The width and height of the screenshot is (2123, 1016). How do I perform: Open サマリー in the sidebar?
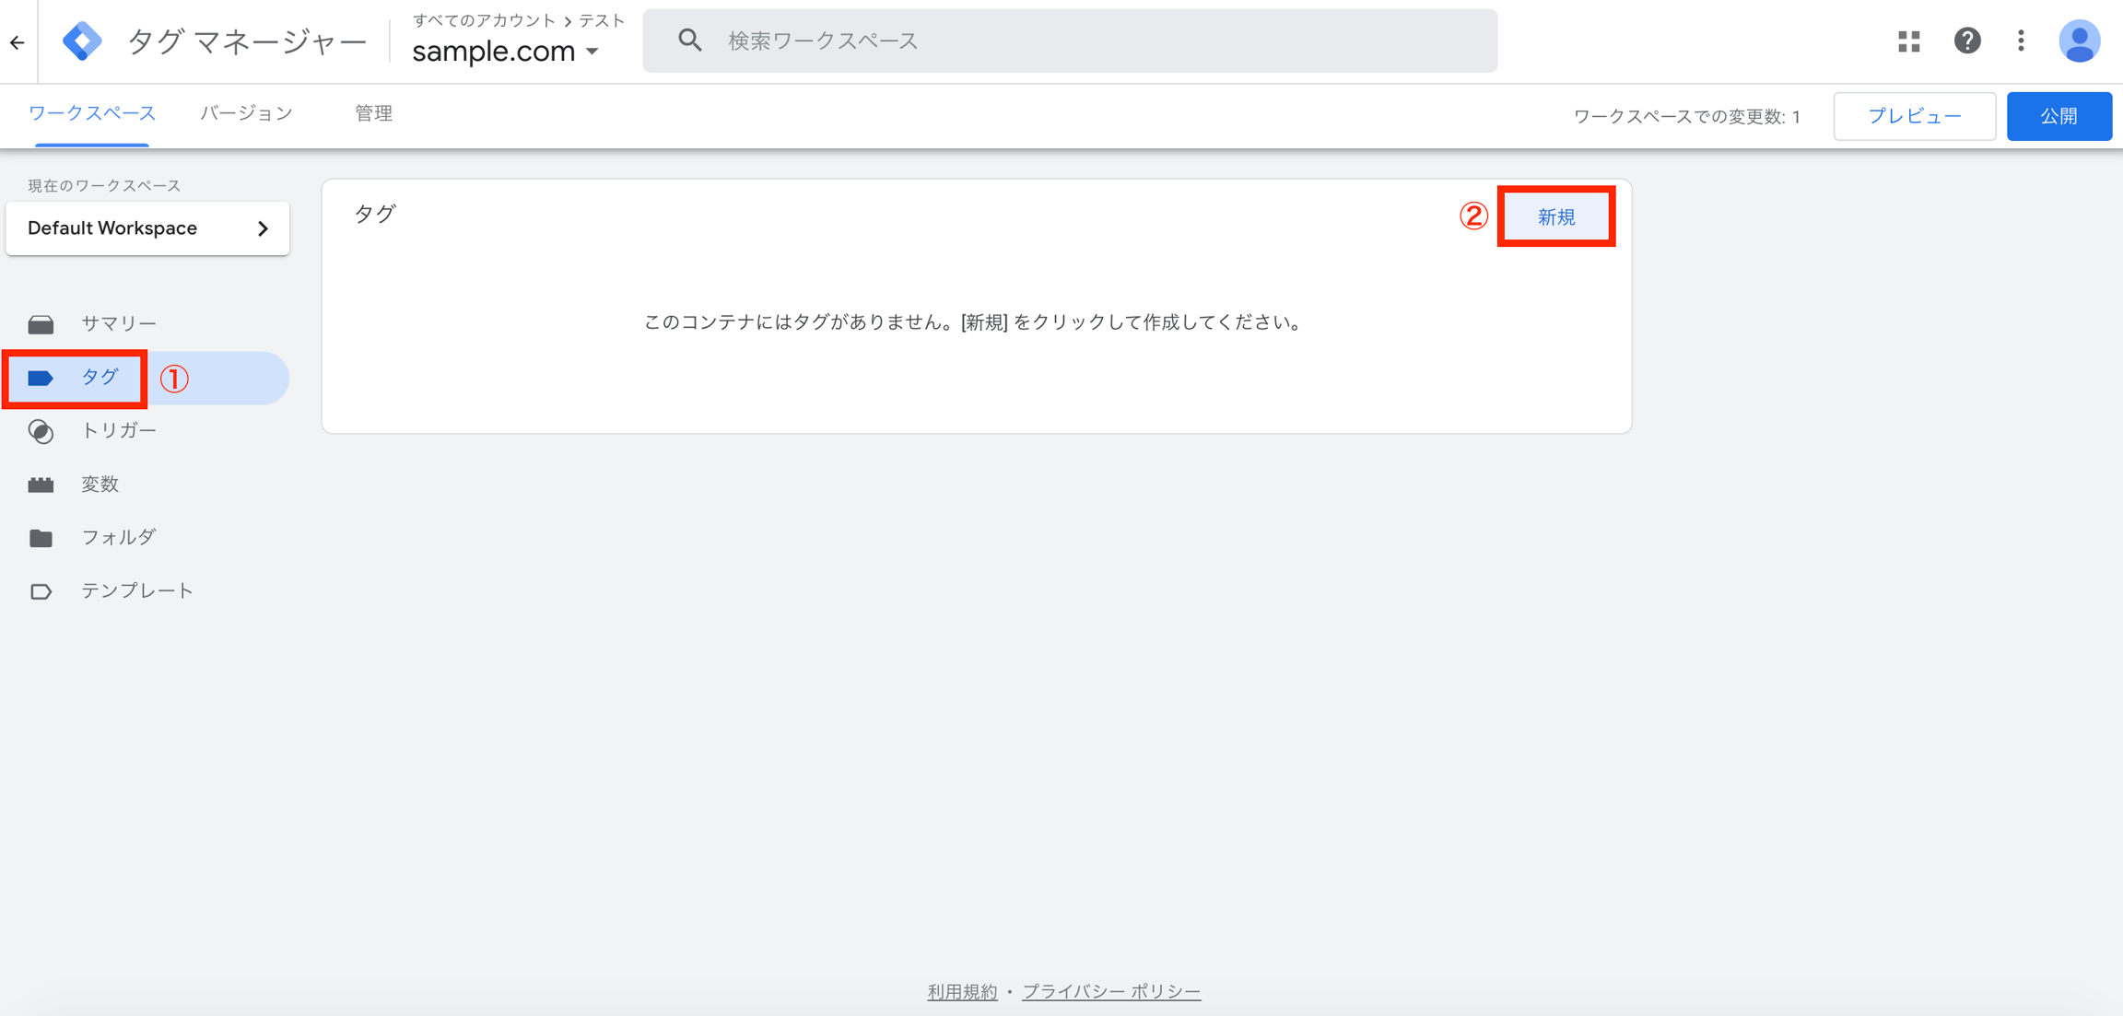(x=118, y=323)
